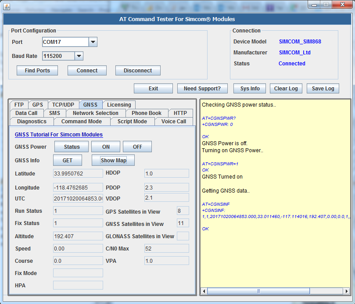Viewport: 355px width, 304px height.
Task: Open the Port dropdown showing COM17
Action: click(x=93, y=42)
